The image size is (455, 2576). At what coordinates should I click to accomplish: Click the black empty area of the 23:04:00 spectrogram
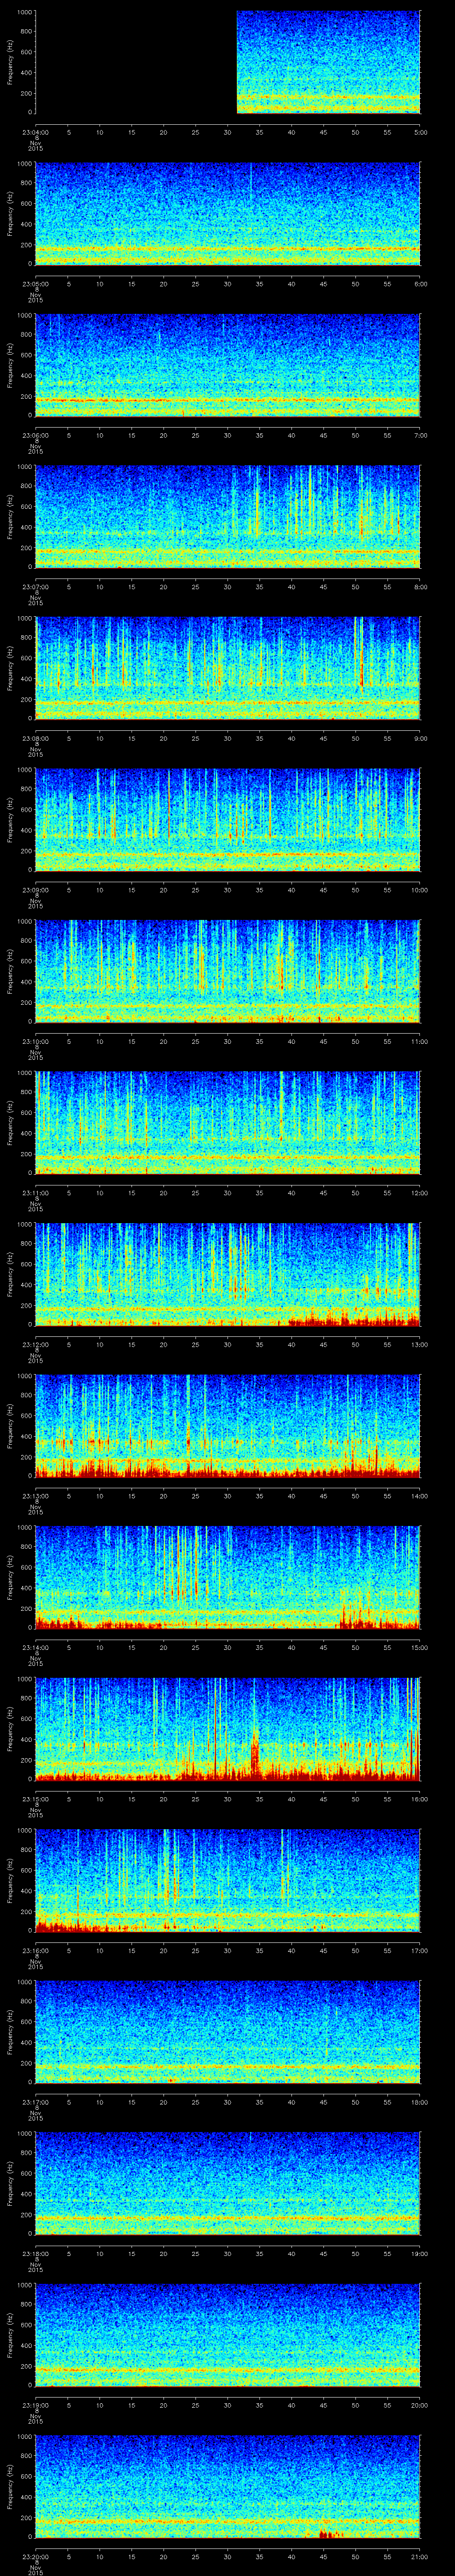[135, 62]
